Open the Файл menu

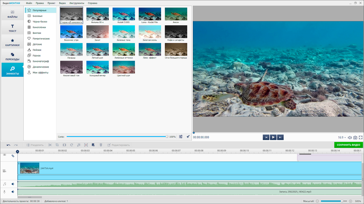(29, 3)
